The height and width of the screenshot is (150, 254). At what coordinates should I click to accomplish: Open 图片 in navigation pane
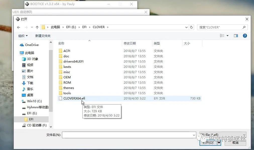[28, 71]
